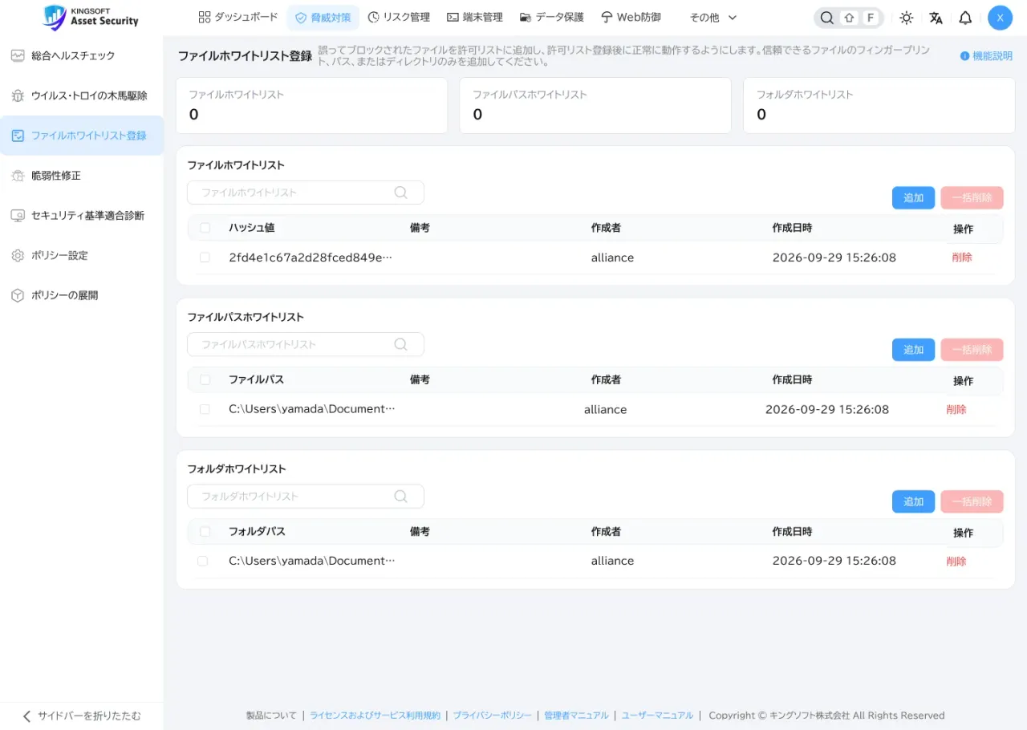Focus the フォルダホワイトリスト search field
Viewport: 1027px width, 730px height.
click(306, 496)
